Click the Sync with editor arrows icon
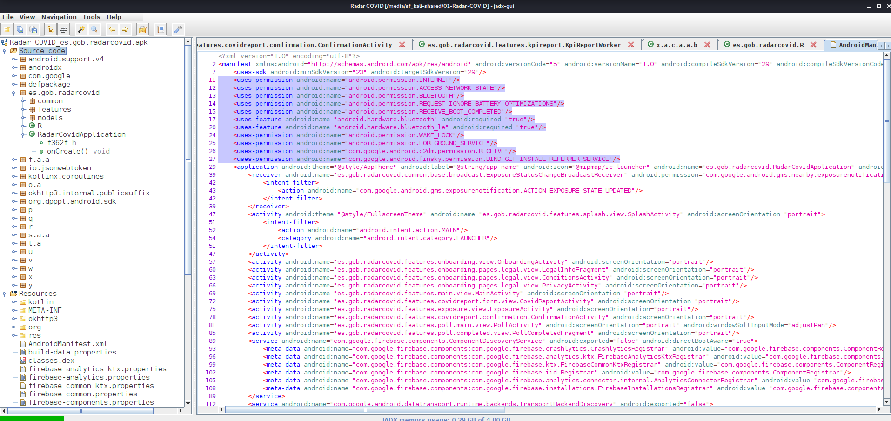The image size is (891, 421). pyautogui.click(x=51, y=29)
